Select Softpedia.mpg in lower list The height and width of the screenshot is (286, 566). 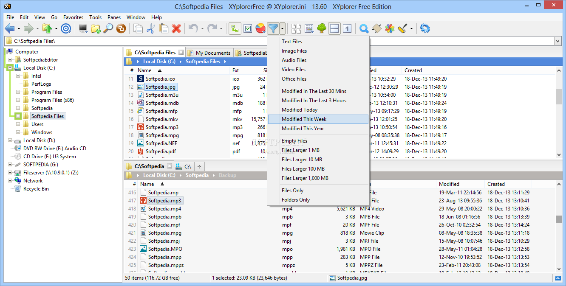coord(165,233)
